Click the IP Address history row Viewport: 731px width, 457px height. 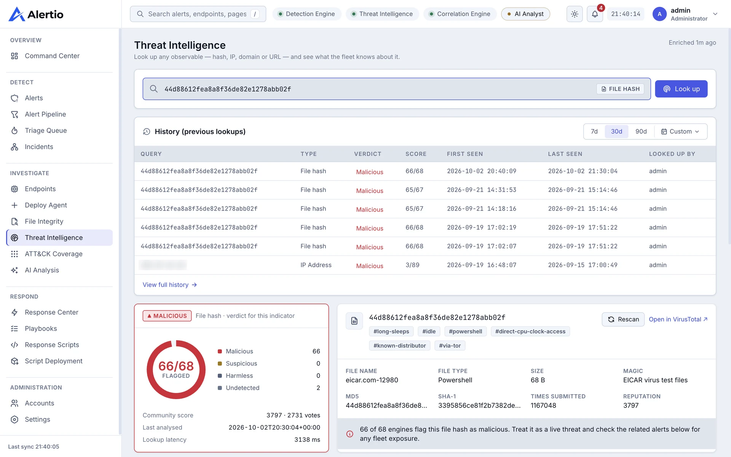coord(425,265)
